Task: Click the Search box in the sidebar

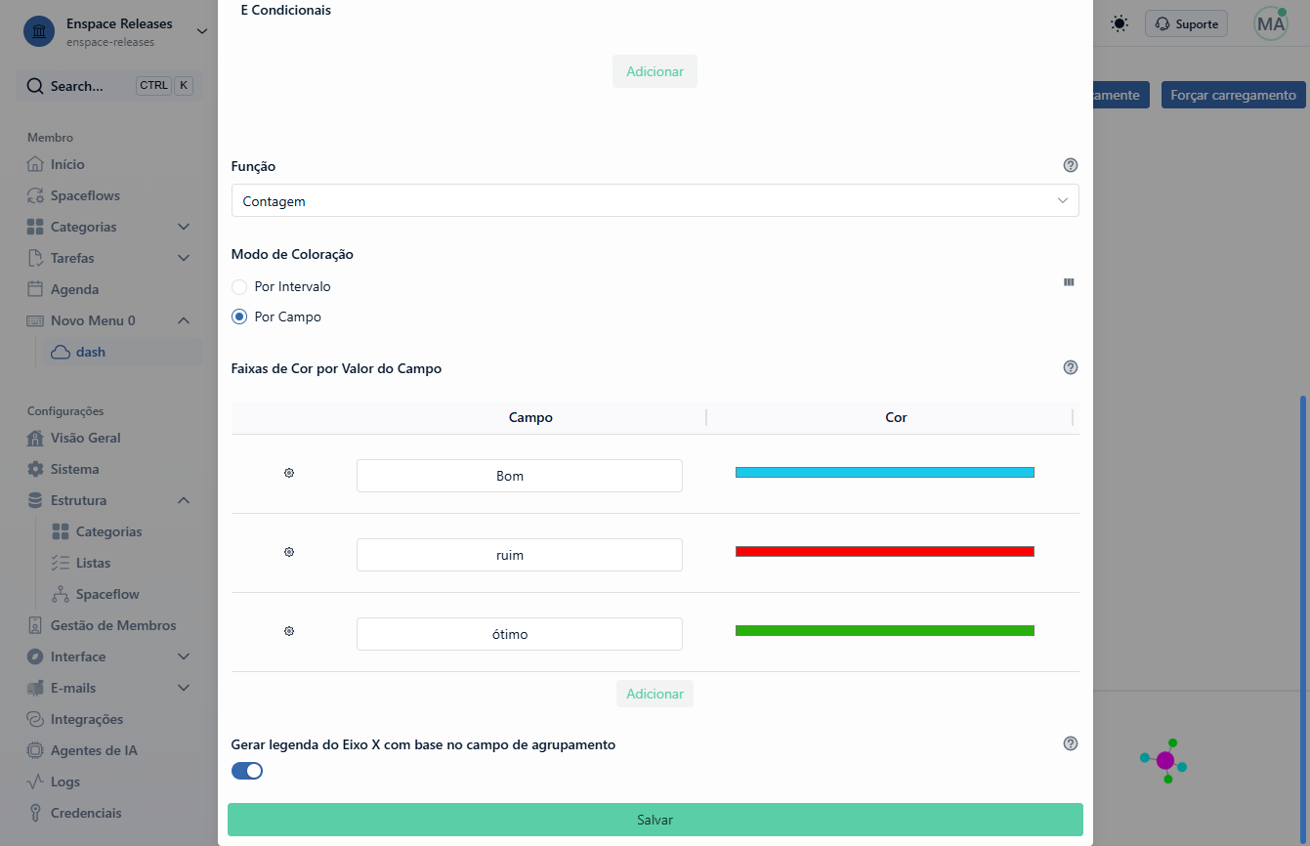Action: 109,86
